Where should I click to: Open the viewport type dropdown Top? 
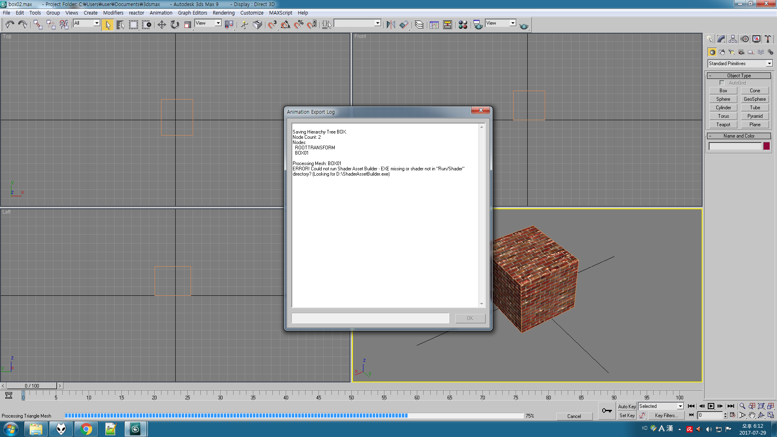point(7,36)
